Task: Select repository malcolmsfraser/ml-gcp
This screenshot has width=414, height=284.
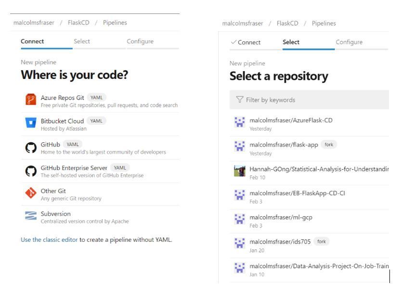Action: click(x=309, y=222)
